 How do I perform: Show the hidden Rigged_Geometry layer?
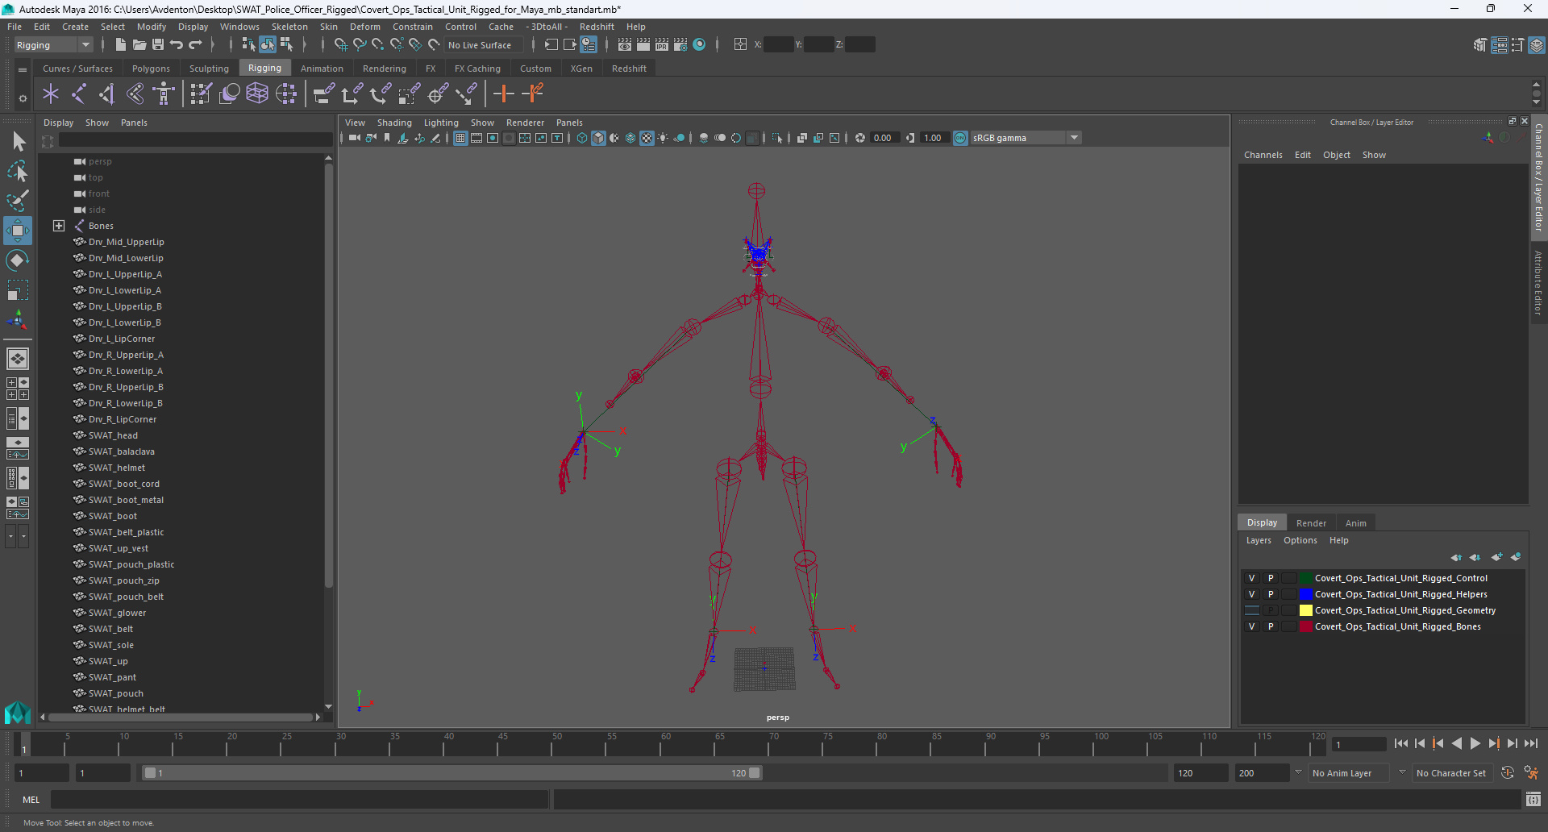(x=1251, y=610)
